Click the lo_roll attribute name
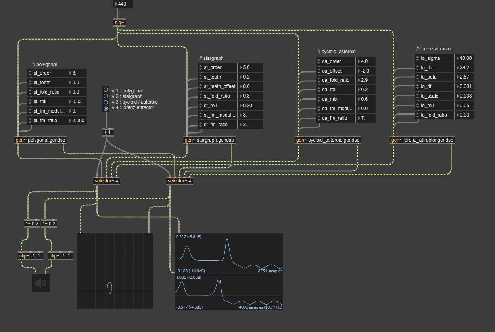The width and height of the screenshot is (495, 332). point(427,106)
